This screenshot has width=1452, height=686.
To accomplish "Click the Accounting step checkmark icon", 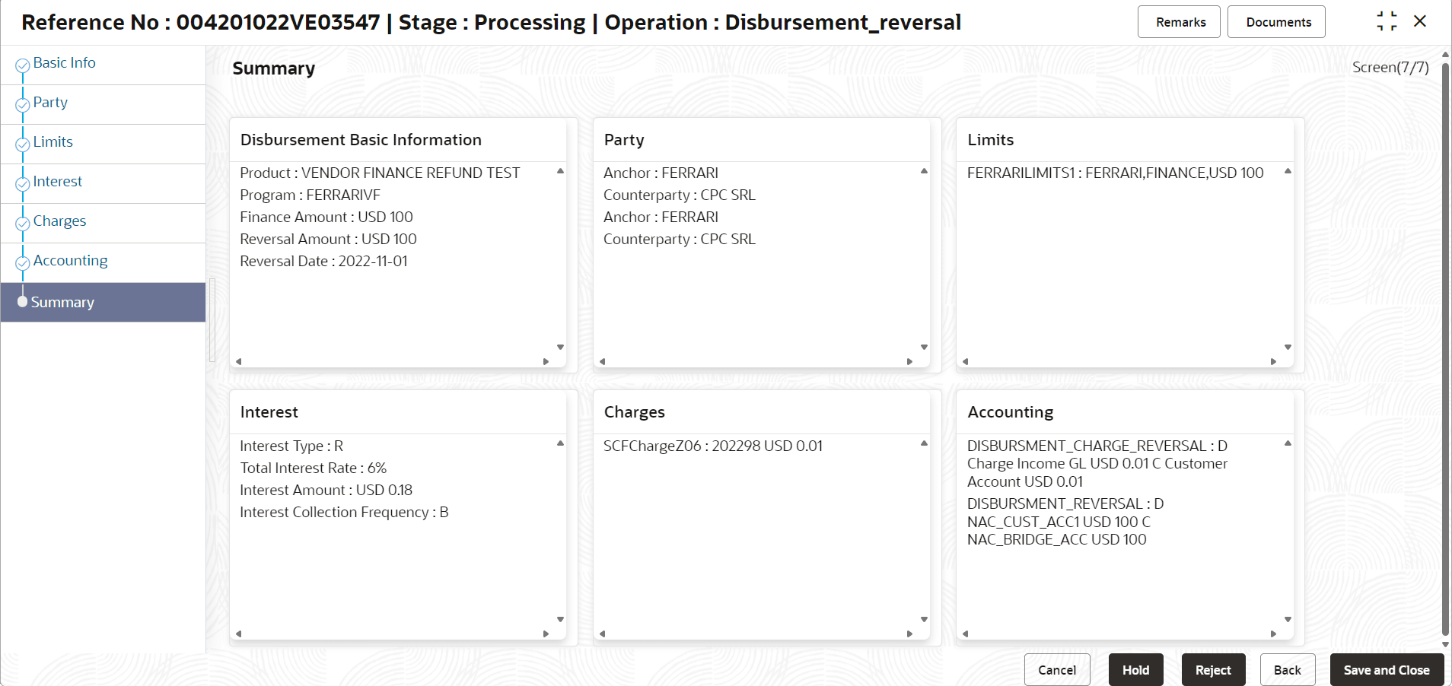I will coord(23,263).
